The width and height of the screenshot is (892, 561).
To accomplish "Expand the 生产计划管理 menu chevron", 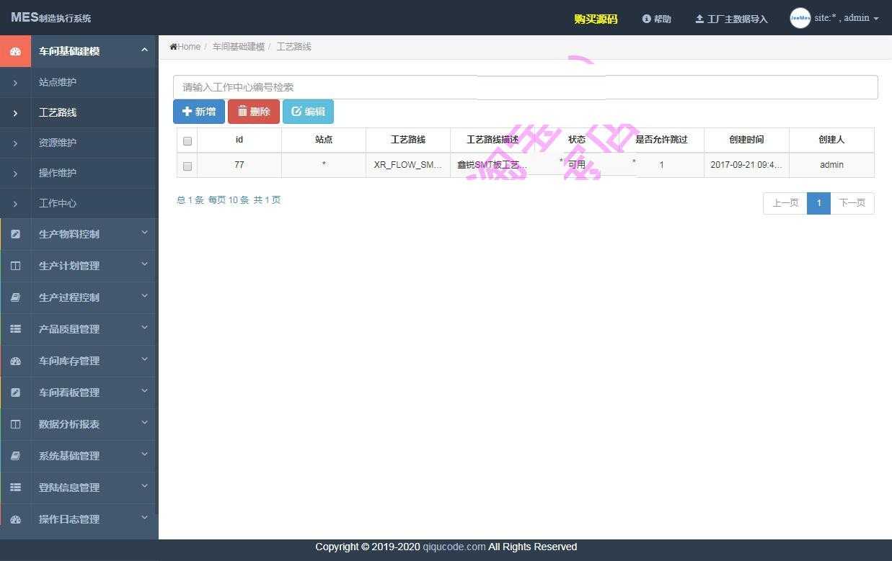I will [x=144, y=264].
